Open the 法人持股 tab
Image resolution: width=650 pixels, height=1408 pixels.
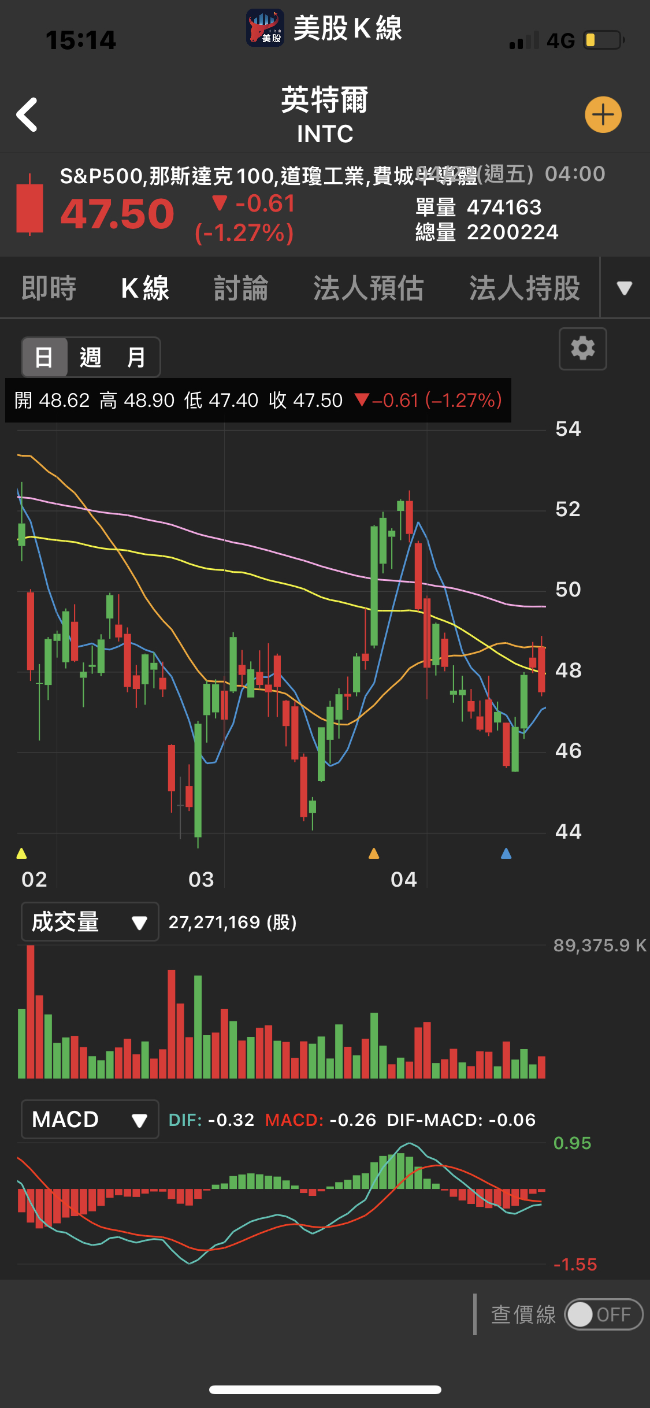pos(525,288)
